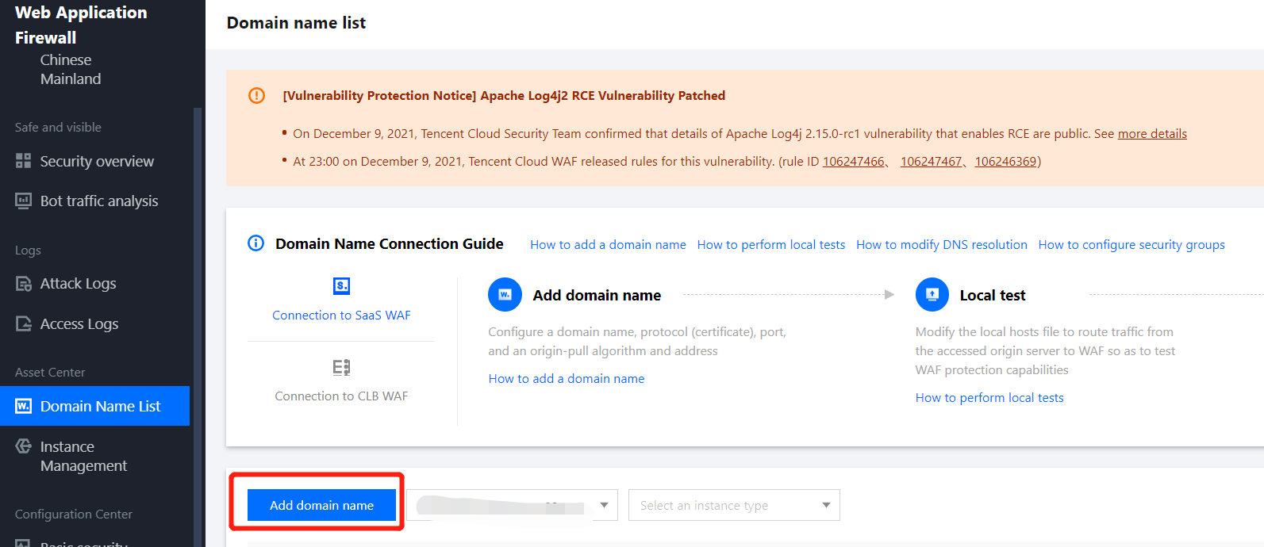Open Bot traffic analysis page
Viewport: 1264px width, 547px height.
pos(99,201)
